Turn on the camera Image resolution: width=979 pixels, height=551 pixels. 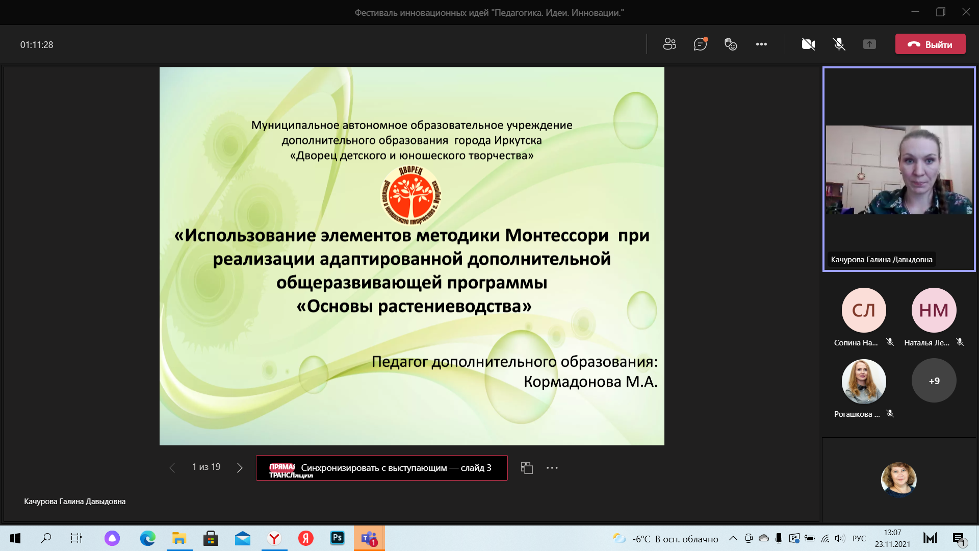808,44
